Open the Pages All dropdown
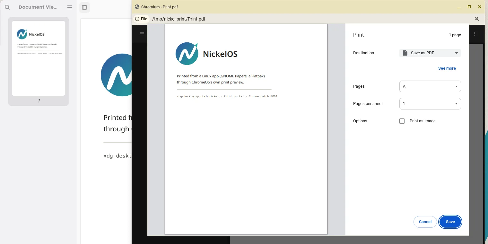Image resolution: width=488 pixels, height=244 pixels. [x=430, y=86]
